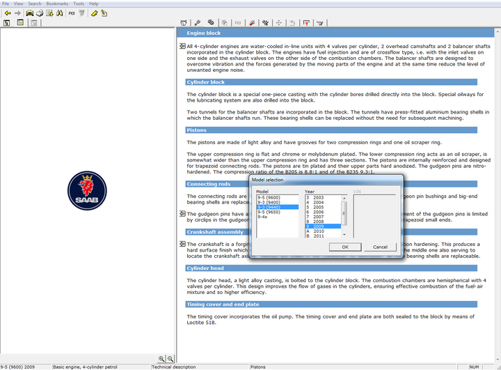Open model selection via yellow car icon

(30, 13)
